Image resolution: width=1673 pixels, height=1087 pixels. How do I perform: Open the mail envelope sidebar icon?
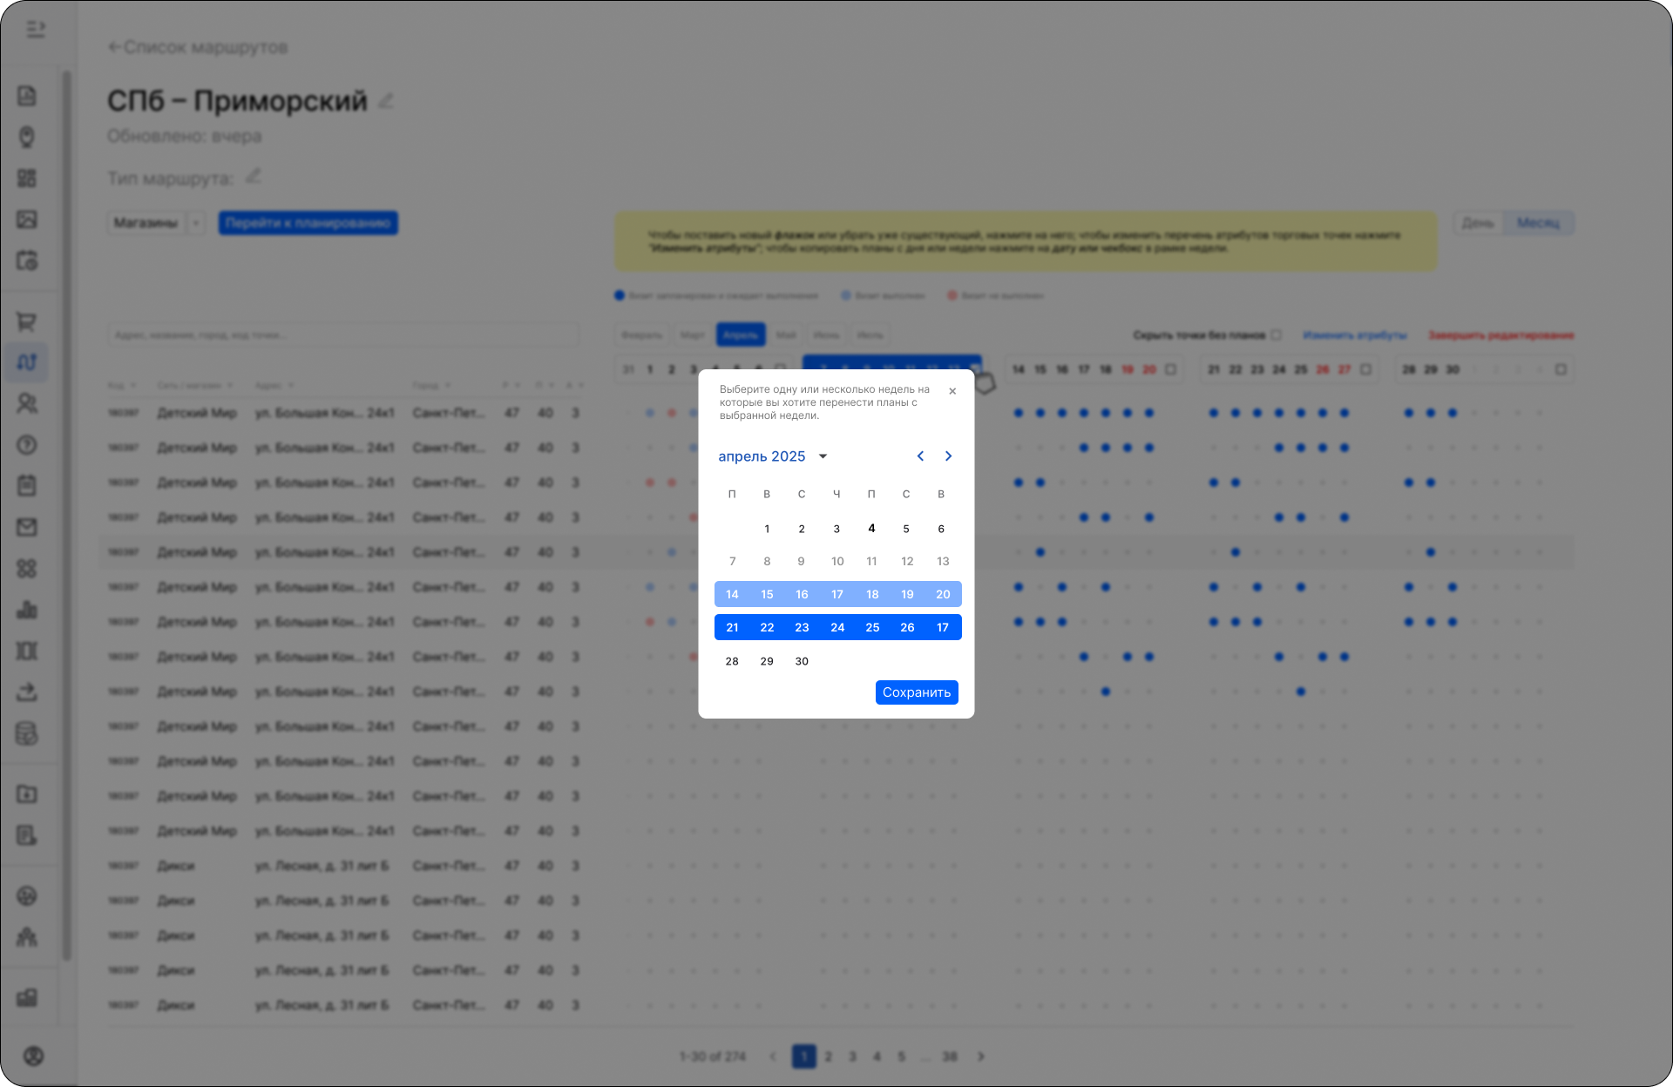(27, 527)
